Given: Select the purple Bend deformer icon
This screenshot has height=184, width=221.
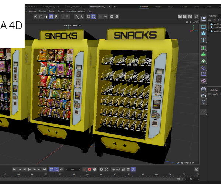Looking at the screenshot, I should click(x=203, y=68).
